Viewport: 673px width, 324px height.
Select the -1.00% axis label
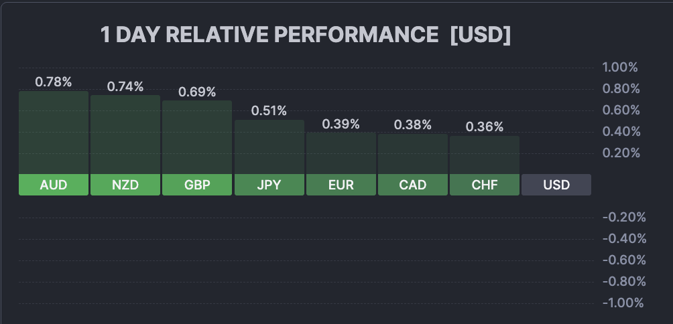click(x=623, y=303)
